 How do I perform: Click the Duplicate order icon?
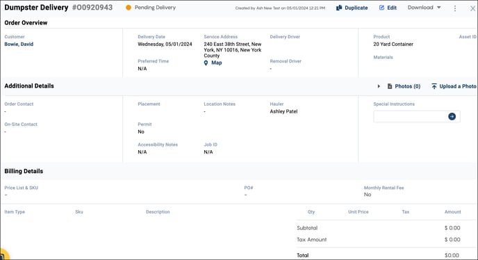[339, 8]
